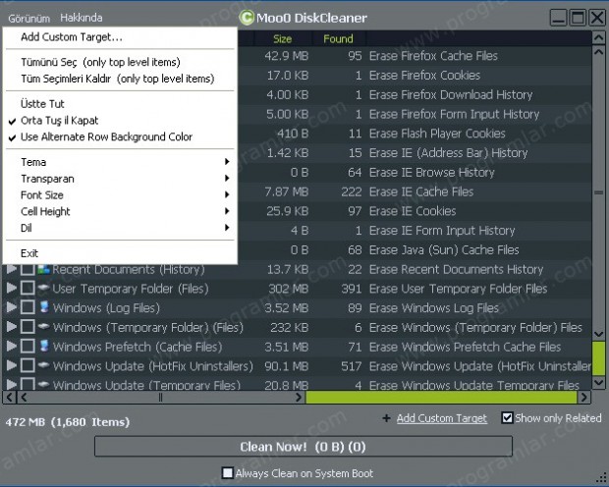Viewport: 609px width, 487px height.
Task: Click the User Temporary Folder drive icon
Action: 44,288
